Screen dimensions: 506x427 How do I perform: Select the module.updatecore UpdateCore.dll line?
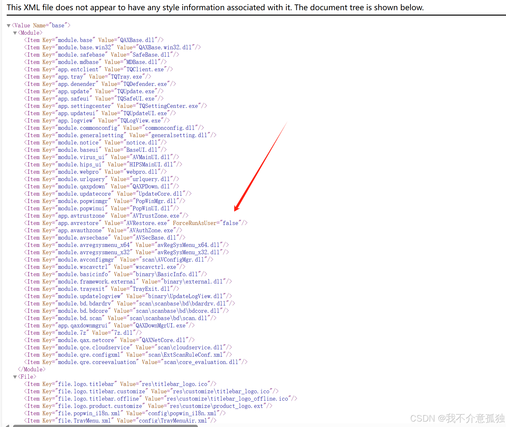pyautogui.click(x=108, y=194)
